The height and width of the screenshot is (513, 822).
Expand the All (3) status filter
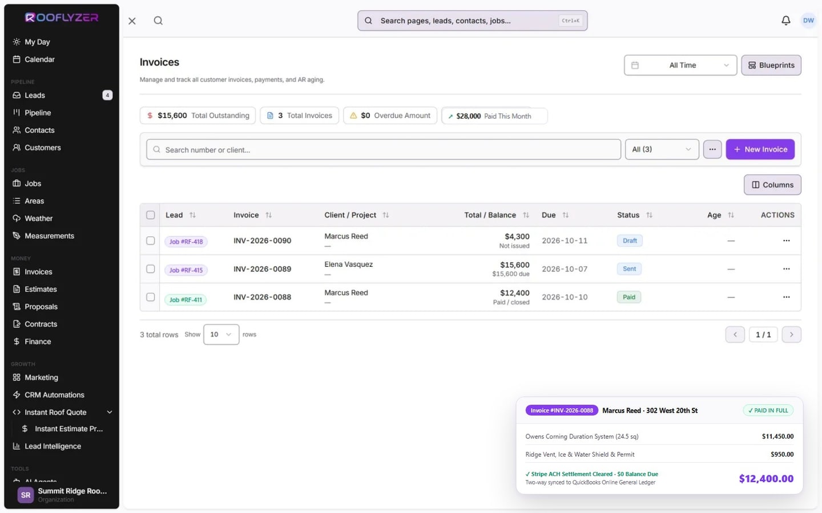coord(662,149)
